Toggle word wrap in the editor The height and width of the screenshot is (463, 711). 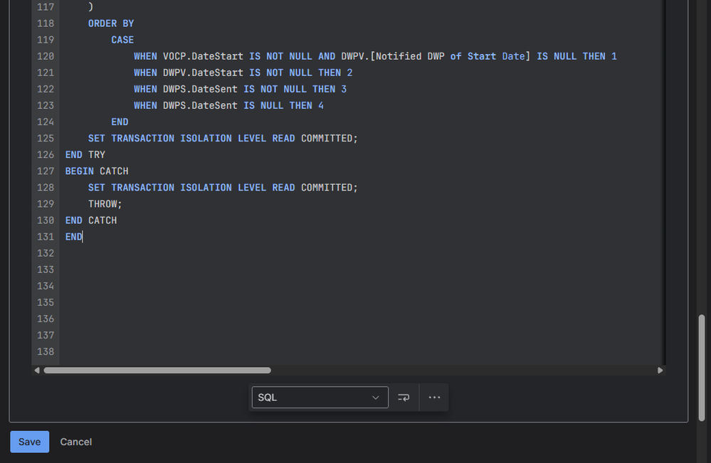pos(404,397)
